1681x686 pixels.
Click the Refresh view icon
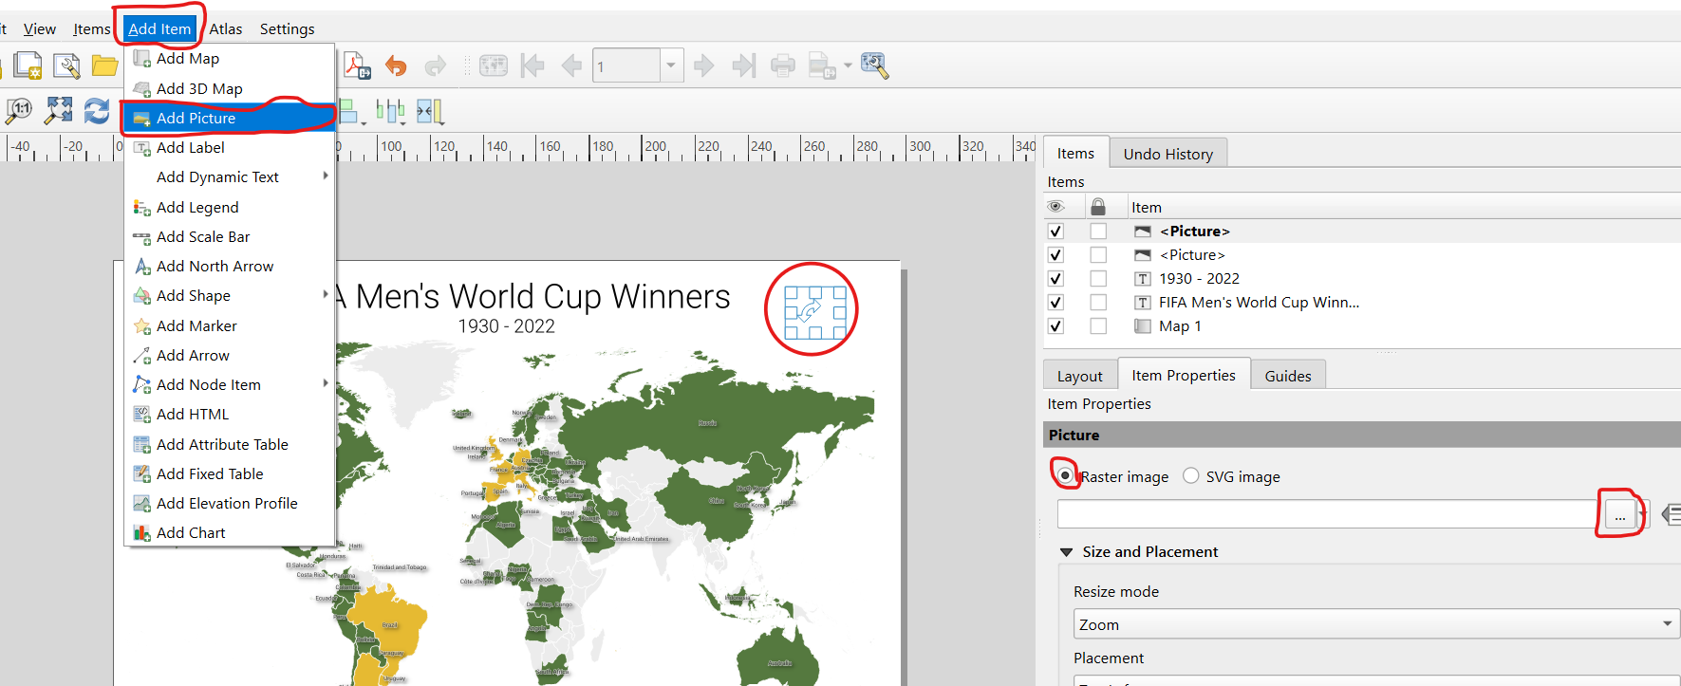point(97,111)
